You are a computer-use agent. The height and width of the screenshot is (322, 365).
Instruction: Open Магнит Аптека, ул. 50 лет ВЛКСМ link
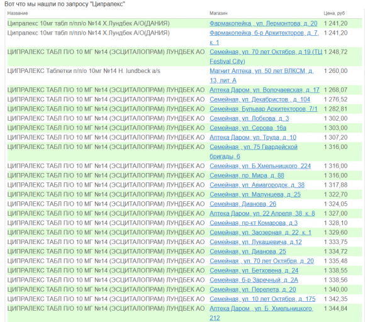[261, 75]
